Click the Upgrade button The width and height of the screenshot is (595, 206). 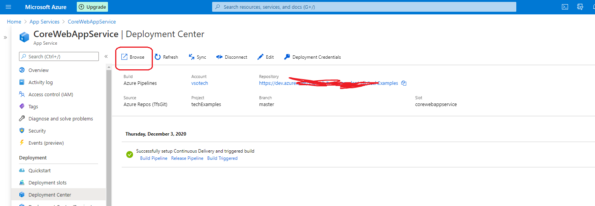92,7
